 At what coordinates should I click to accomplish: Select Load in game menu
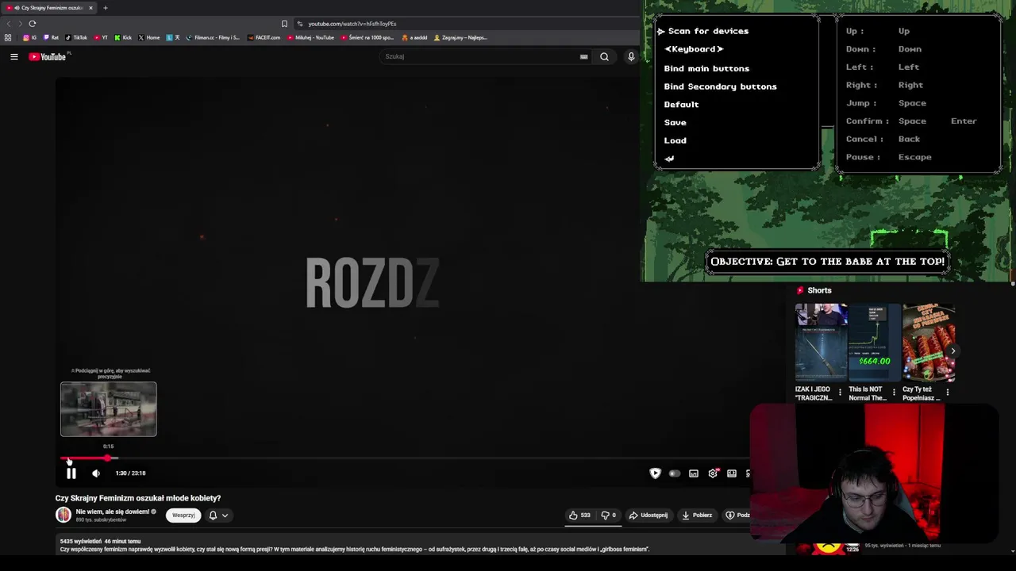coord(675,140)
